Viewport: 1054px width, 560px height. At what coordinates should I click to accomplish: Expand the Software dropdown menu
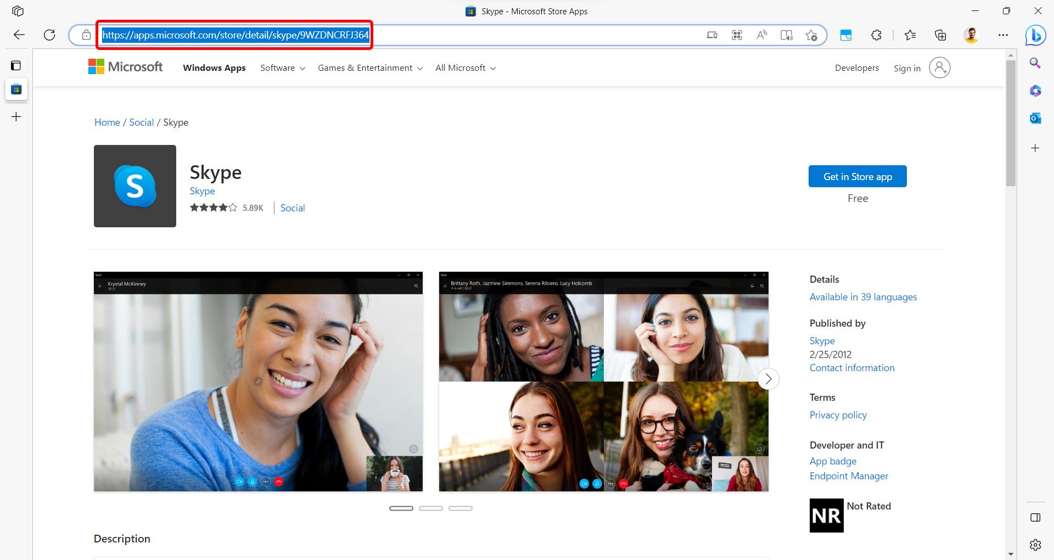pos(283,68)
